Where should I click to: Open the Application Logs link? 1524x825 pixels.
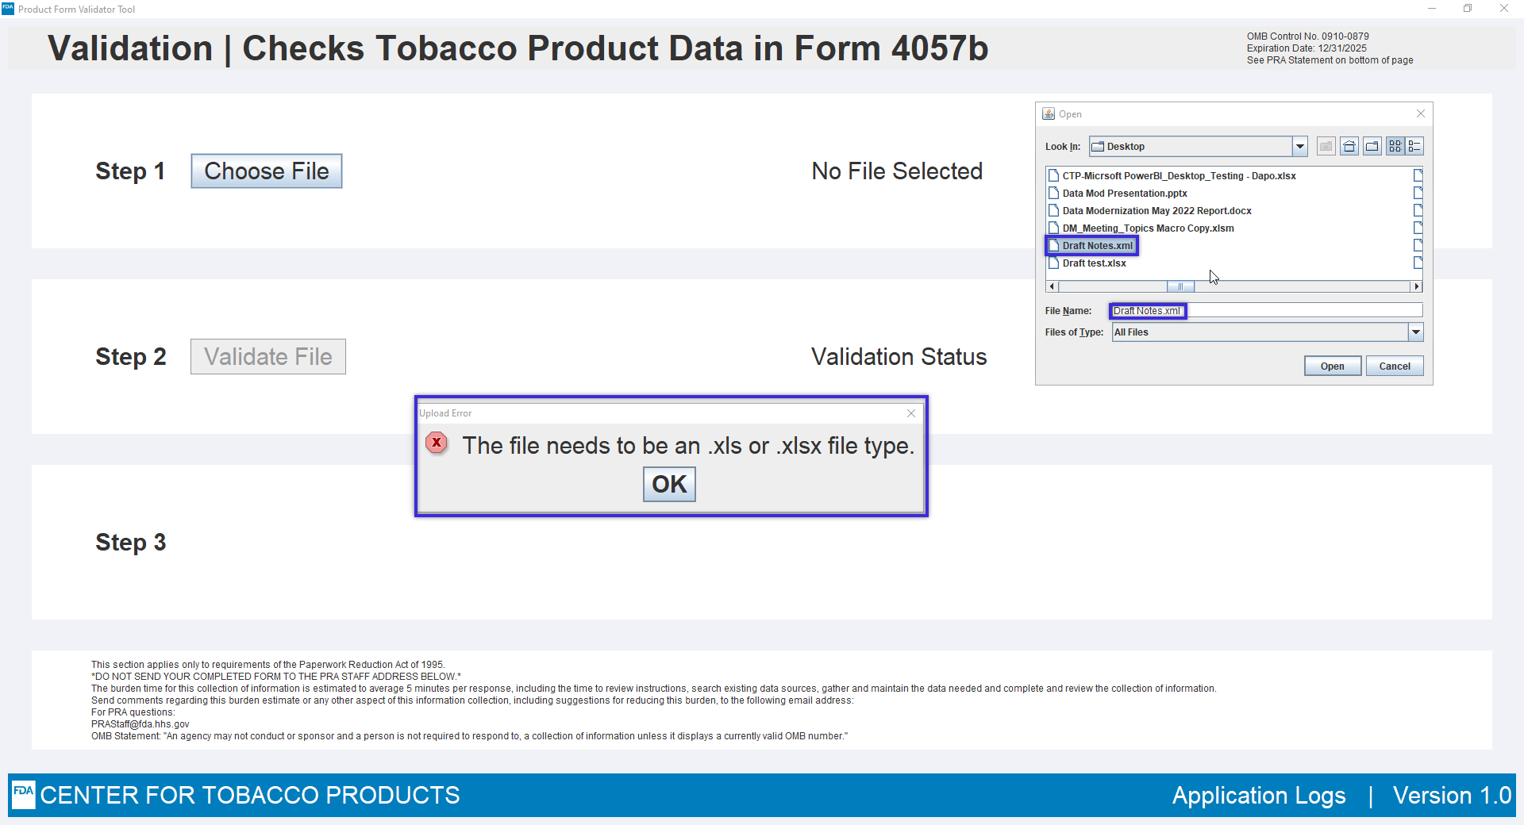point(1259,796)
